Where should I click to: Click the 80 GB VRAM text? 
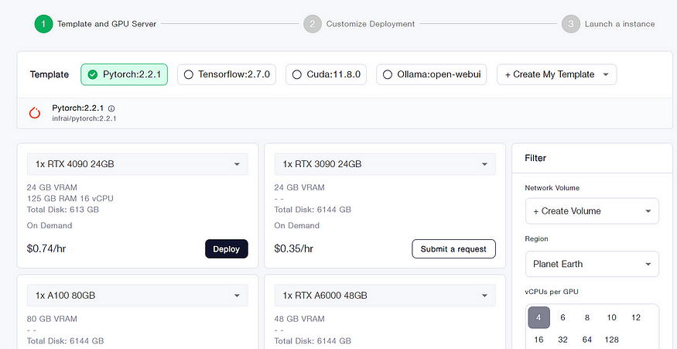point(52,319)
